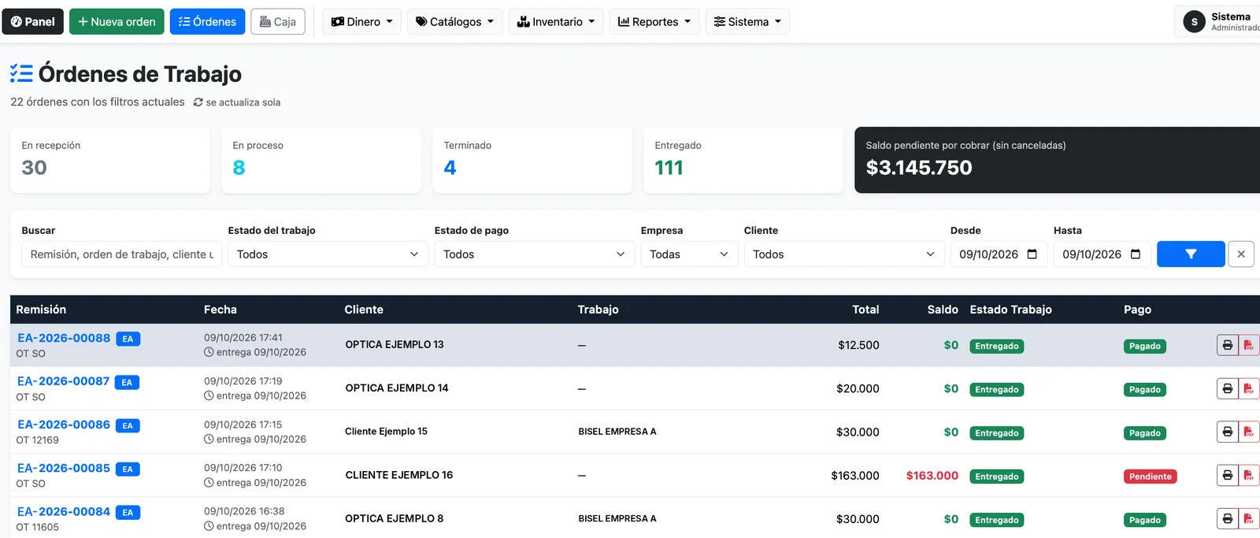
Task: Click the Buscar search field
Action: tap(122, 254)
